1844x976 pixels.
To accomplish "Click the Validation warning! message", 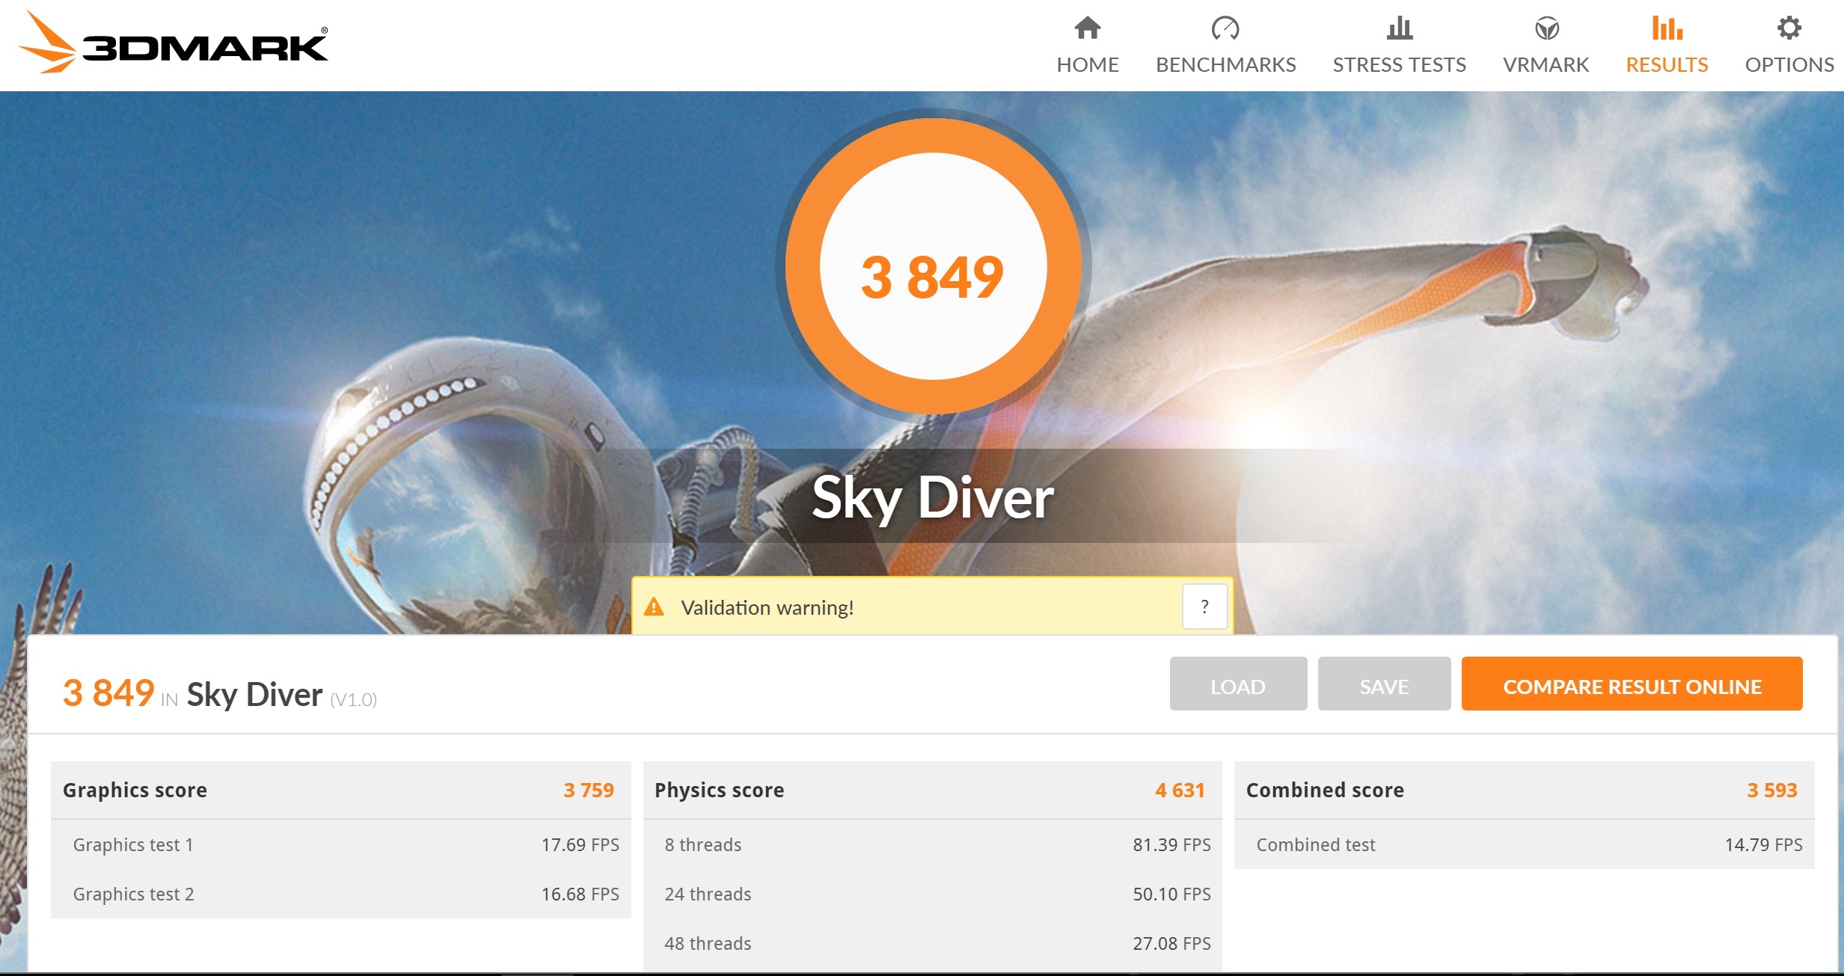I will [x=767, y=607].
